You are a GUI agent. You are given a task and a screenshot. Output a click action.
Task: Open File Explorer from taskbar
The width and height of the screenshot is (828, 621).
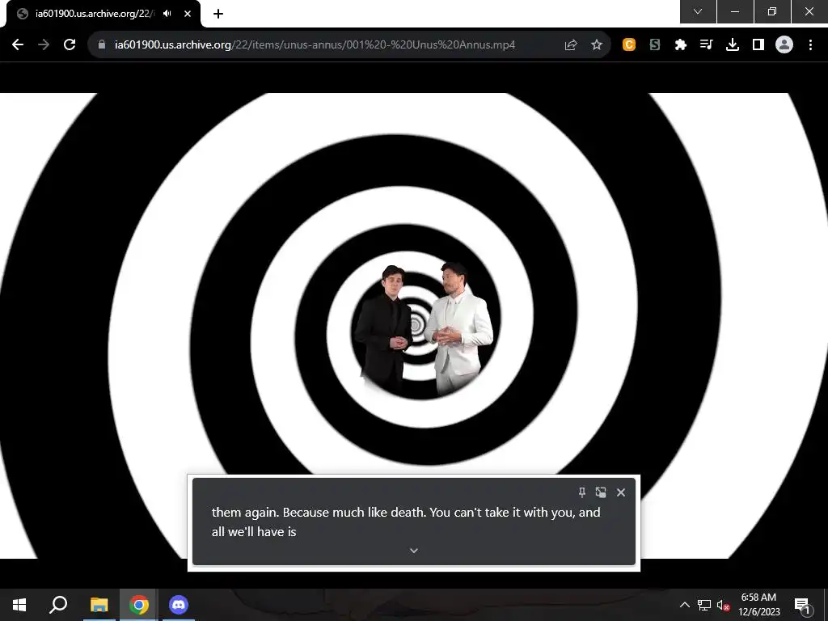pos(99,605)
